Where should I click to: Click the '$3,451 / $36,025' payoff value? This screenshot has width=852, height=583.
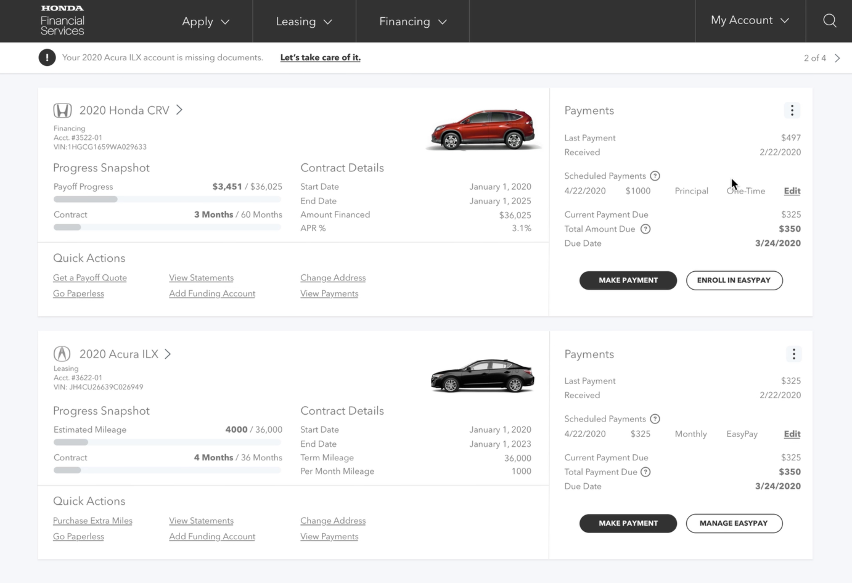247,187
